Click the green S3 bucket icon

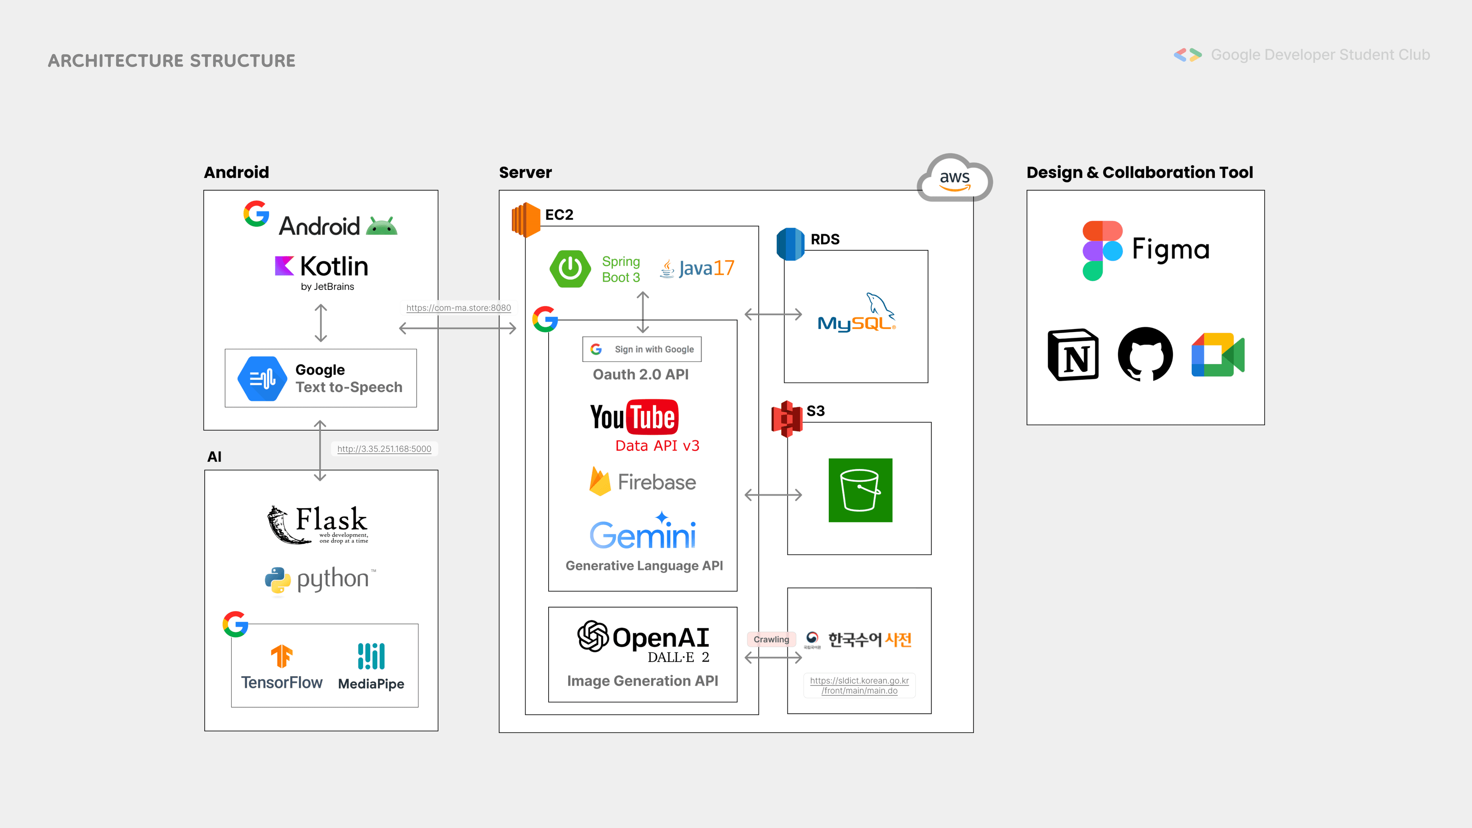tap(860, 490)
